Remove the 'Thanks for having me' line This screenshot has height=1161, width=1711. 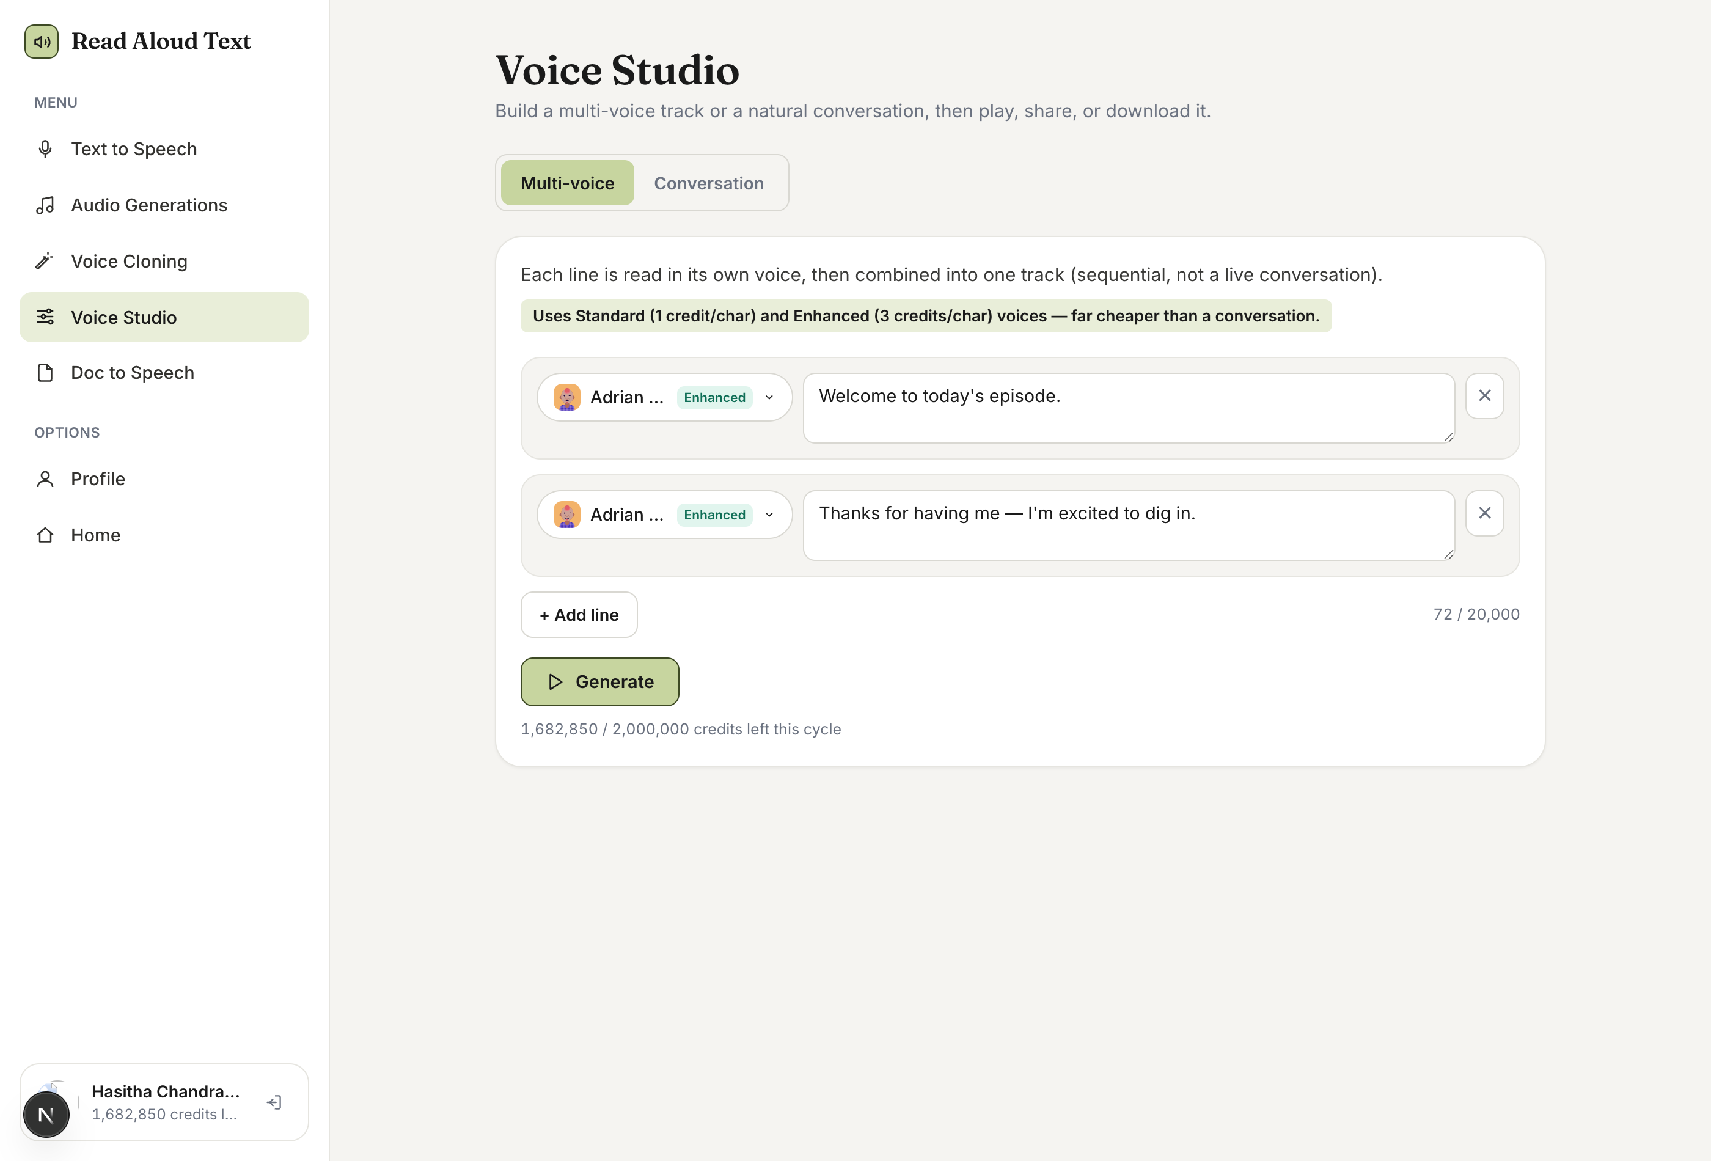[x=1484, y=513]
